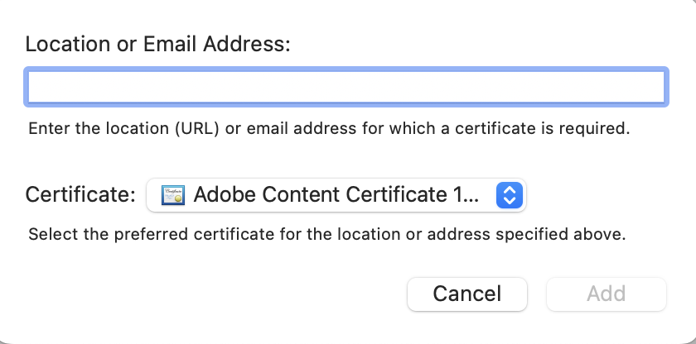Place the cursor in the email address input
The image size is (696, 344).
(346, 87)
